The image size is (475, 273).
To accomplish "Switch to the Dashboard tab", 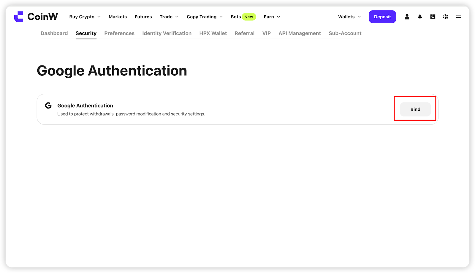I will (x=54, y=33).
